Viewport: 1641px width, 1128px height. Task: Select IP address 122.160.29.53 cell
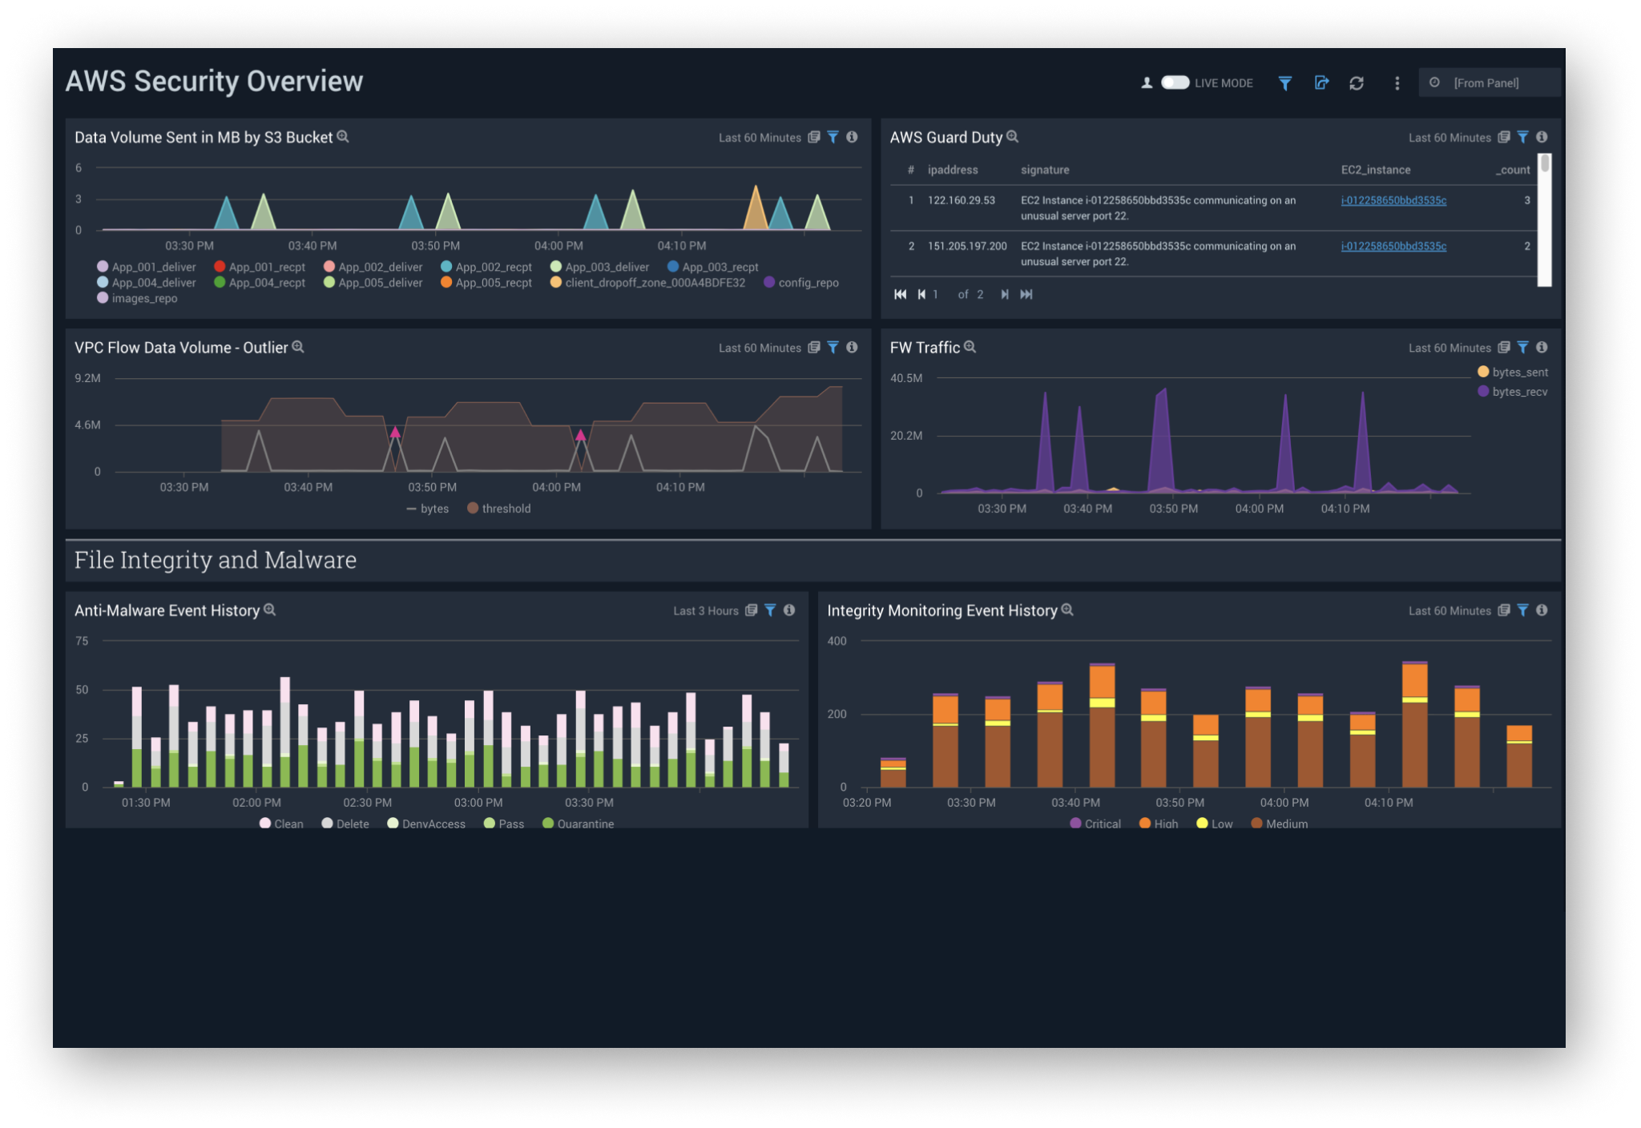click(x=962, y=200)
